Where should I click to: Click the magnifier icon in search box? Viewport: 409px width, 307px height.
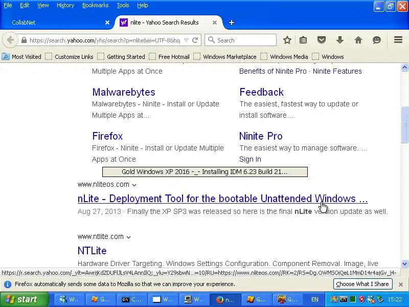pos(211,40)
